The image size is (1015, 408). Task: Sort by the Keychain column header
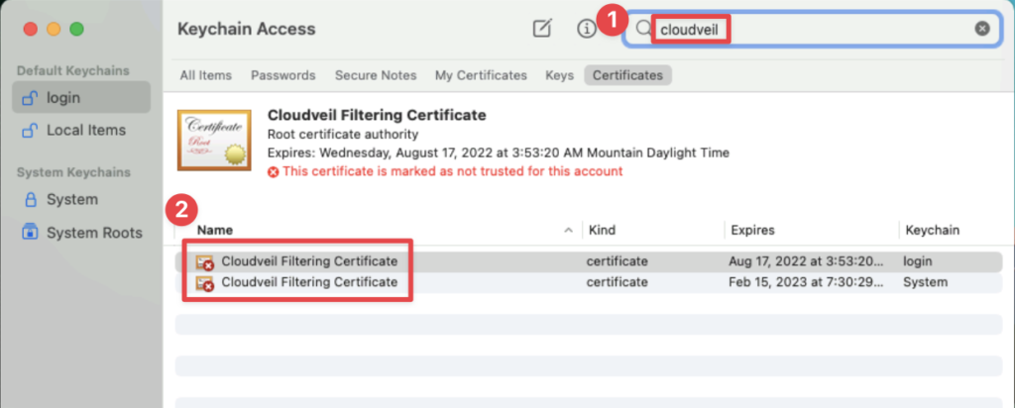click(932, 230)
